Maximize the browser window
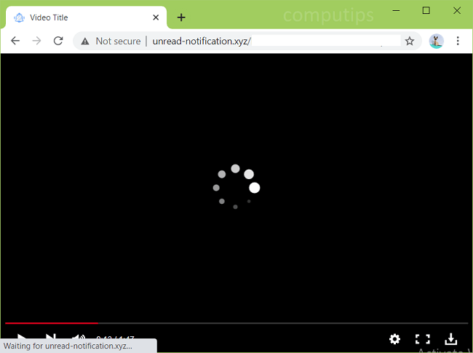 click(426, 10)
